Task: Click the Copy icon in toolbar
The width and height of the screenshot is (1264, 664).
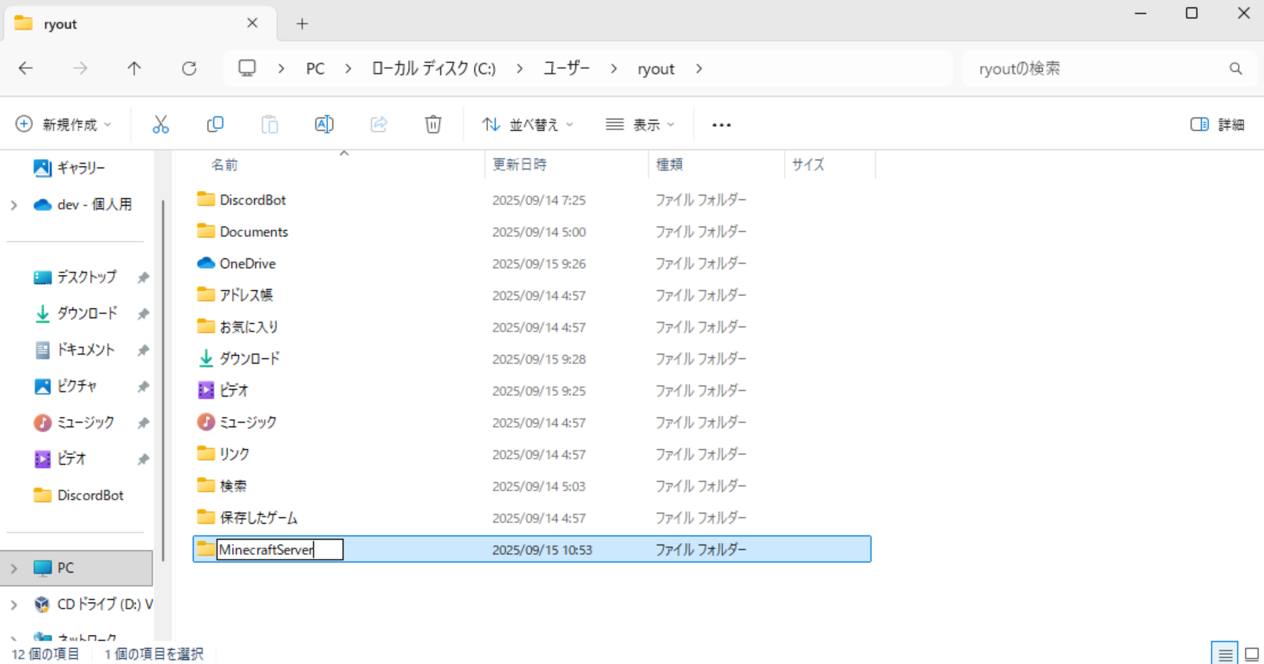Action: pyautogui.click(x=215, y=124)
